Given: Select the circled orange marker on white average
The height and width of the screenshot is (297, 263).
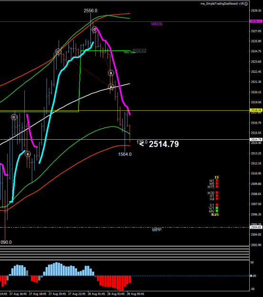Looking at the screenshot, I should pyautogui.click(x=111, y=87).
